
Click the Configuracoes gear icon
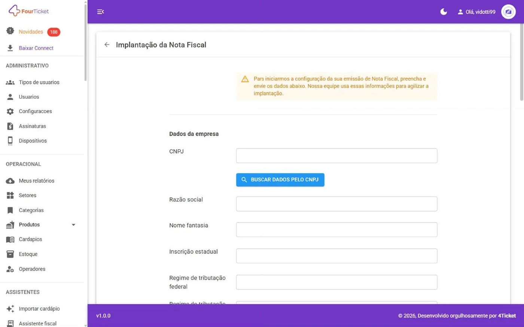click(x=10, y=111)
